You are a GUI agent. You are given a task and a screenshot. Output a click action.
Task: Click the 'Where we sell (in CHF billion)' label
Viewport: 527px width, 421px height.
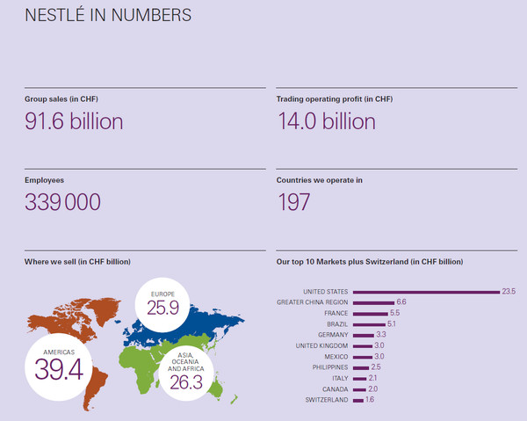(77, 262)
